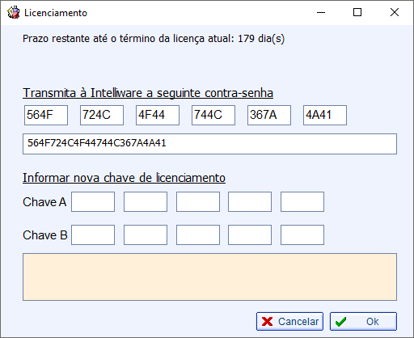
Task: Click the beige message area
Action: point(209,277)
